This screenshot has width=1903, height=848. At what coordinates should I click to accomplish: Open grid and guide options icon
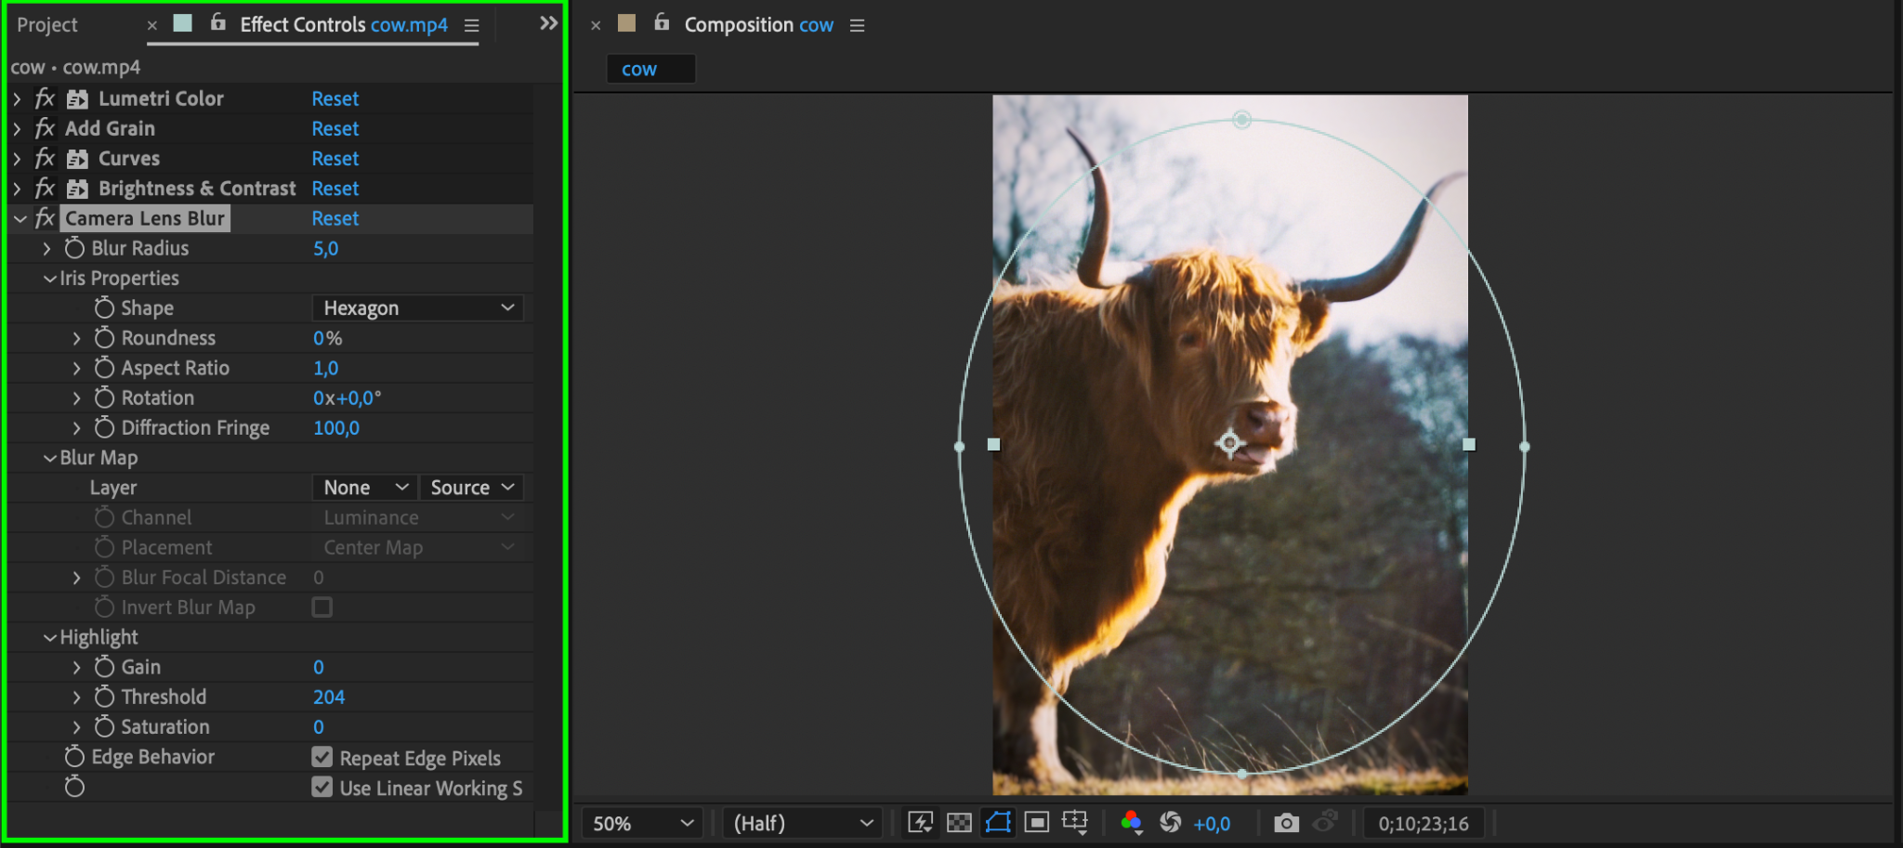(x=1075, y=823)
